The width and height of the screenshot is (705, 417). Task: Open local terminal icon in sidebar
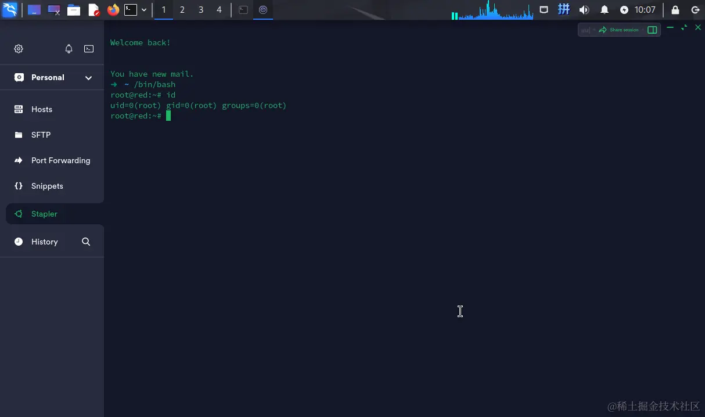(89, 49)
